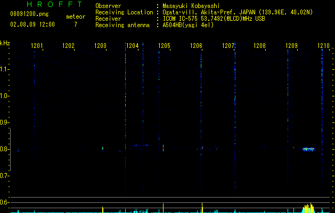Click the yellow intensity peak under 1205
335x213 pixels.
(x=163, y=208)
